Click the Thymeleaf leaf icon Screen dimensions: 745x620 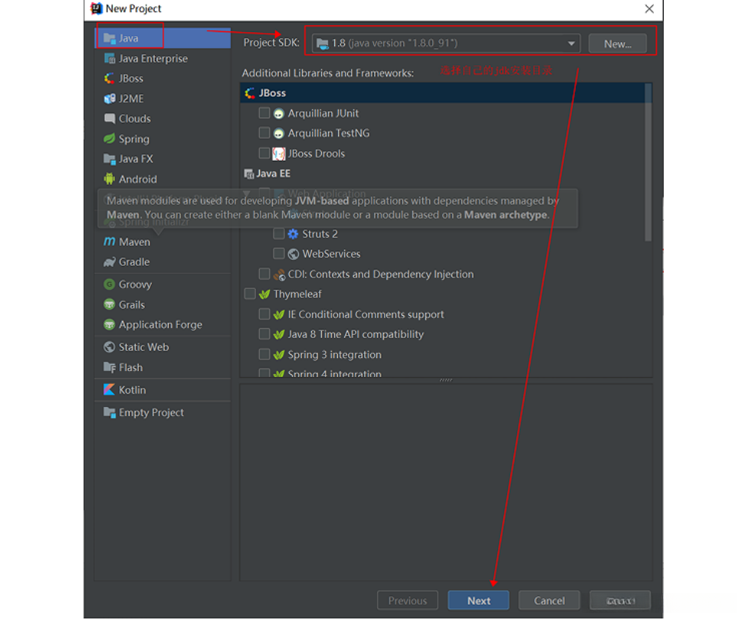point(264,294)
